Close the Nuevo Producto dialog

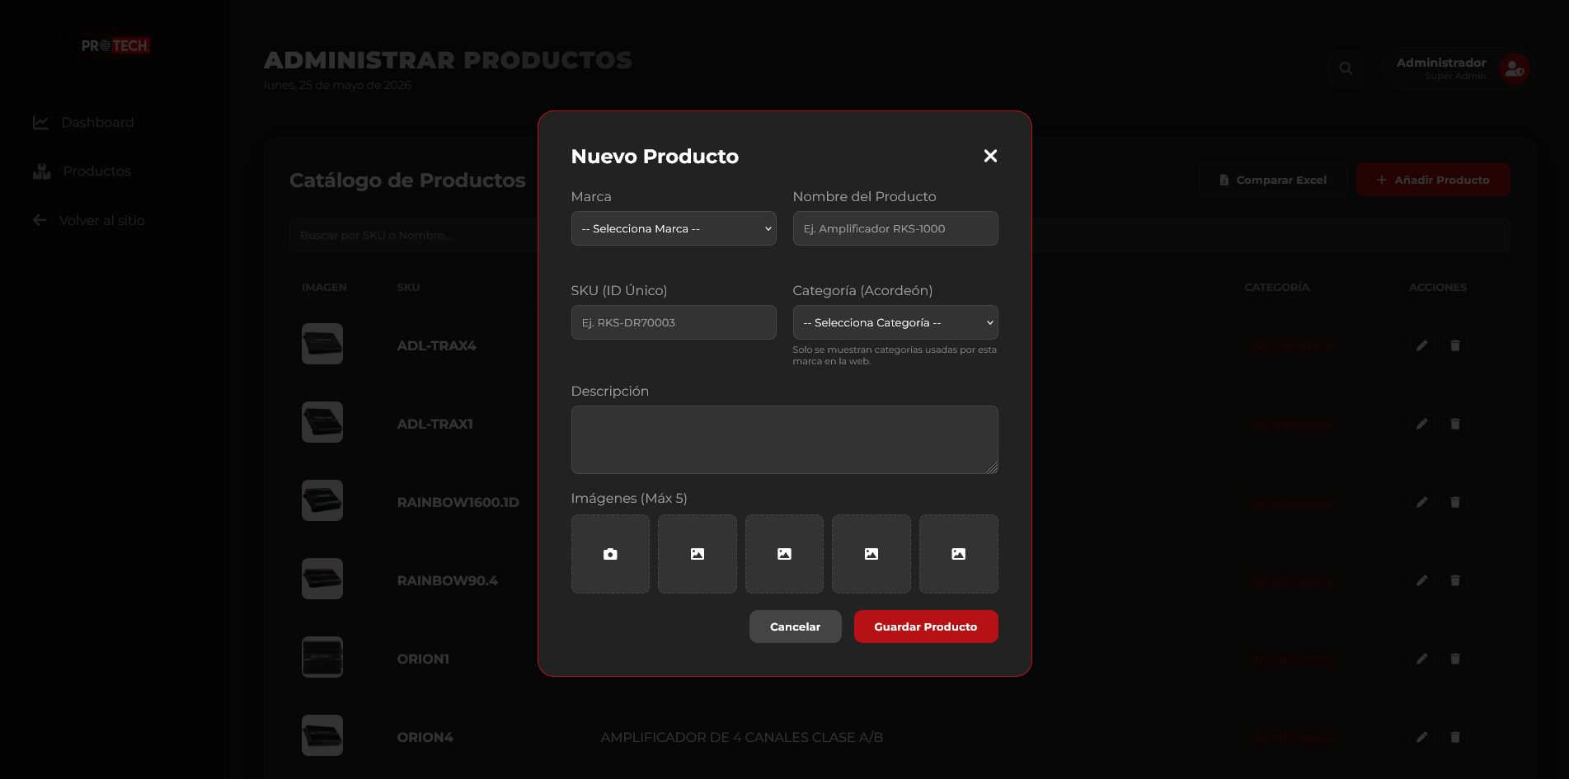990,156
